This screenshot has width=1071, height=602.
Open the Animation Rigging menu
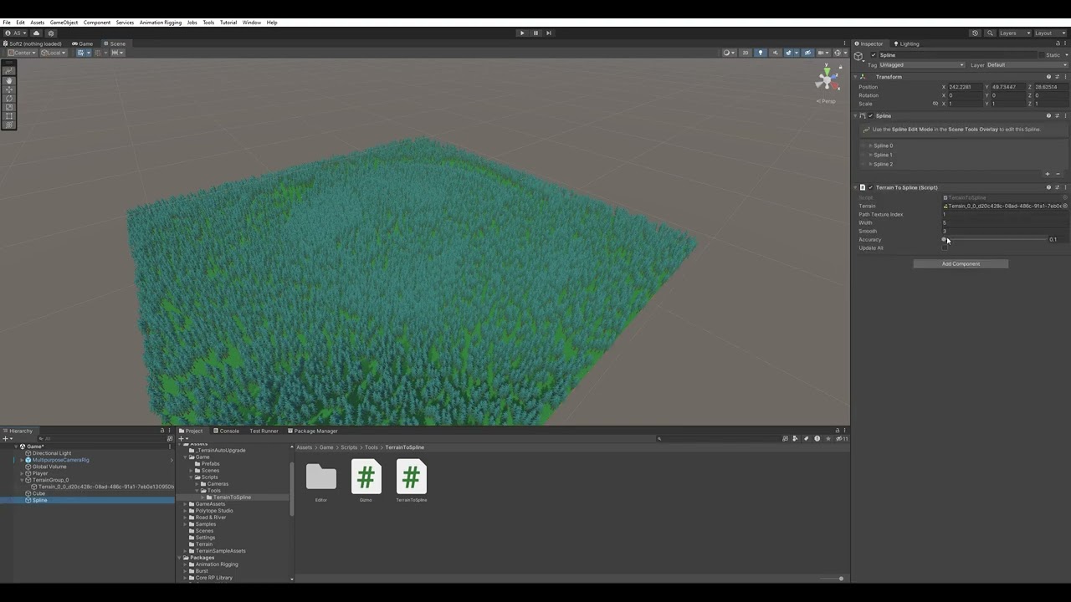point(161,23)
